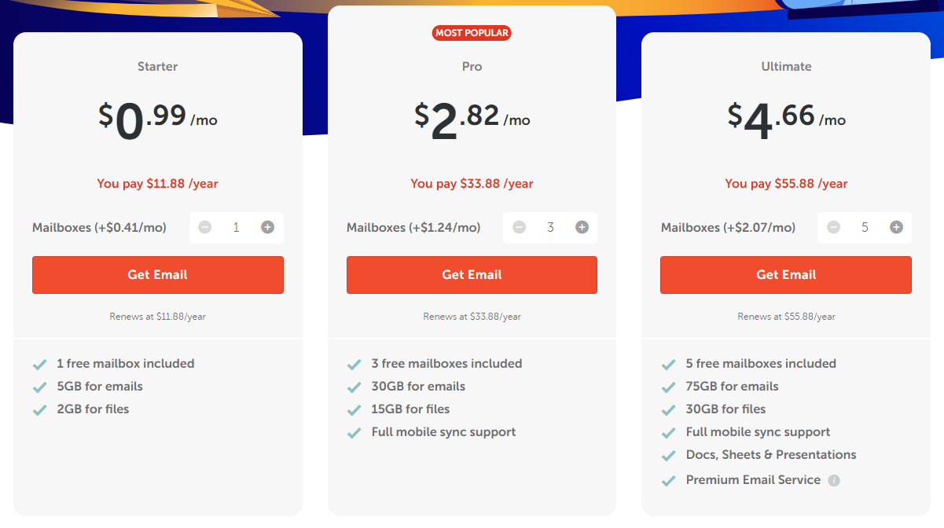Increase Ultimate plan mailbox count
This screenshot has height=528, width=944.
tap(896, 227)
